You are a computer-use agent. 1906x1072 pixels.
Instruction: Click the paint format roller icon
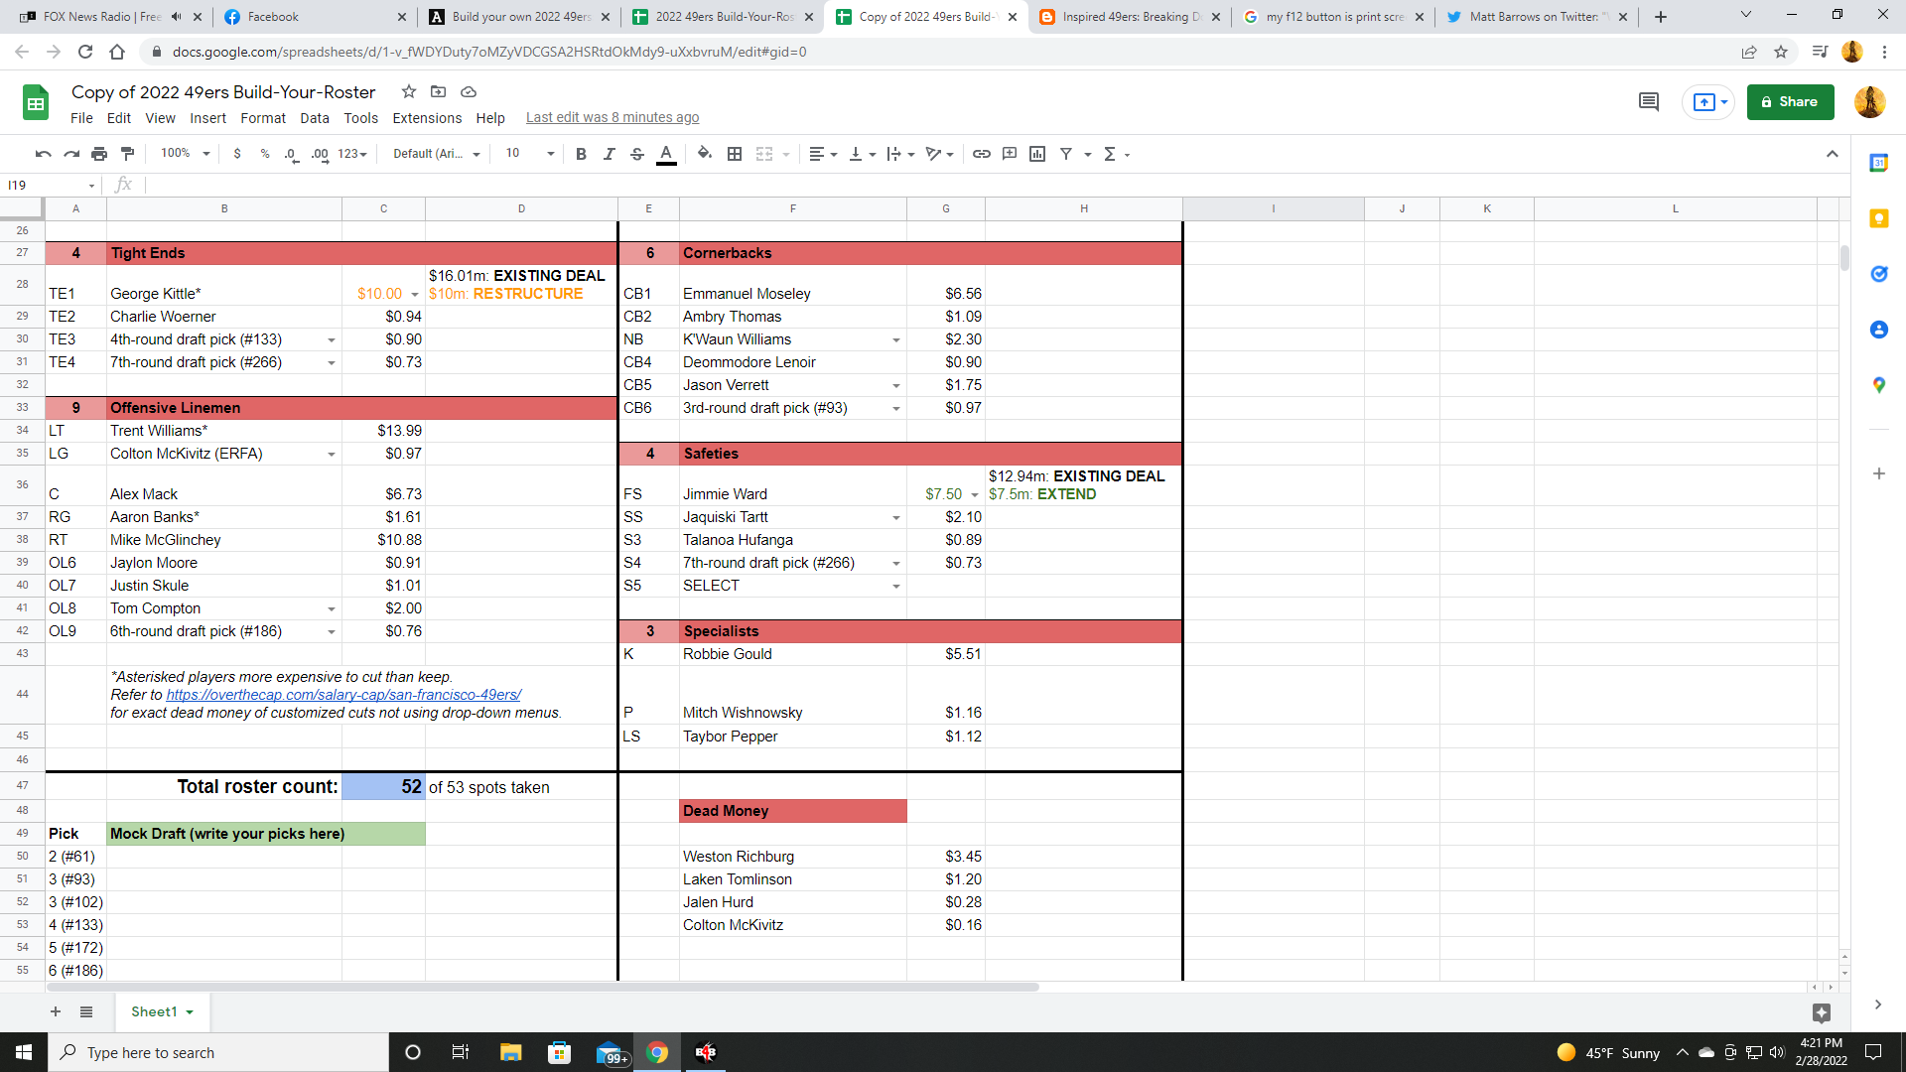(x=127, y=154)
